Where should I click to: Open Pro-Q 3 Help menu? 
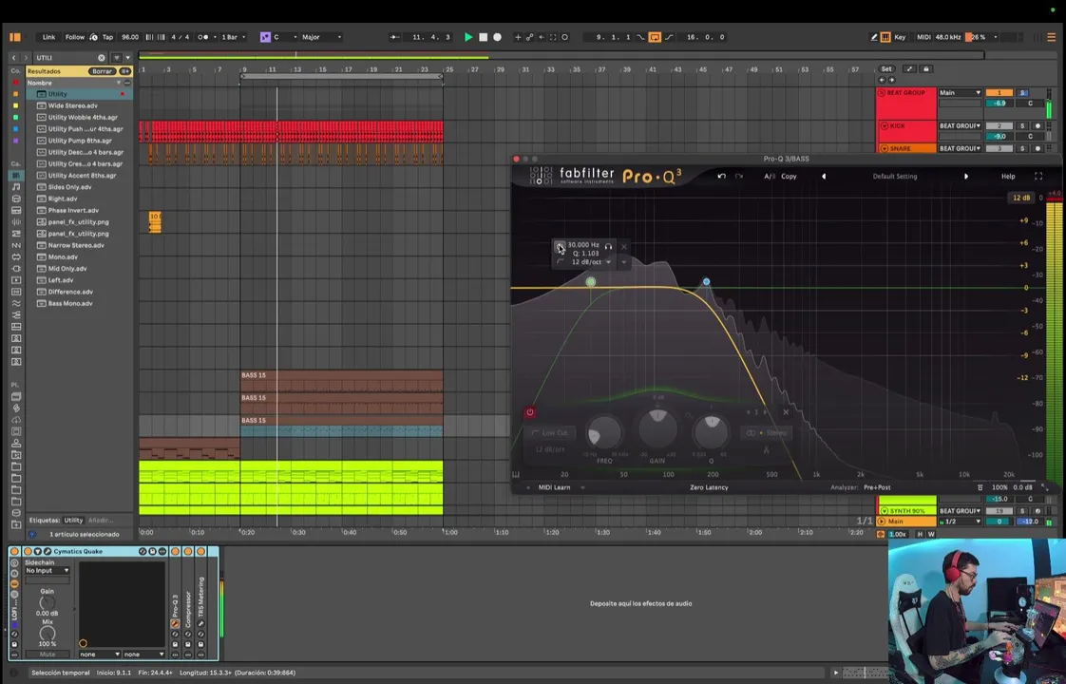coord(1007,176)
